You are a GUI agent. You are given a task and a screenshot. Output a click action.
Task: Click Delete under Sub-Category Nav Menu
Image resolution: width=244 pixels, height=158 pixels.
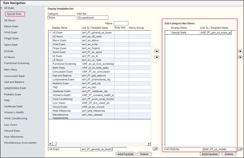pos(229,154)
